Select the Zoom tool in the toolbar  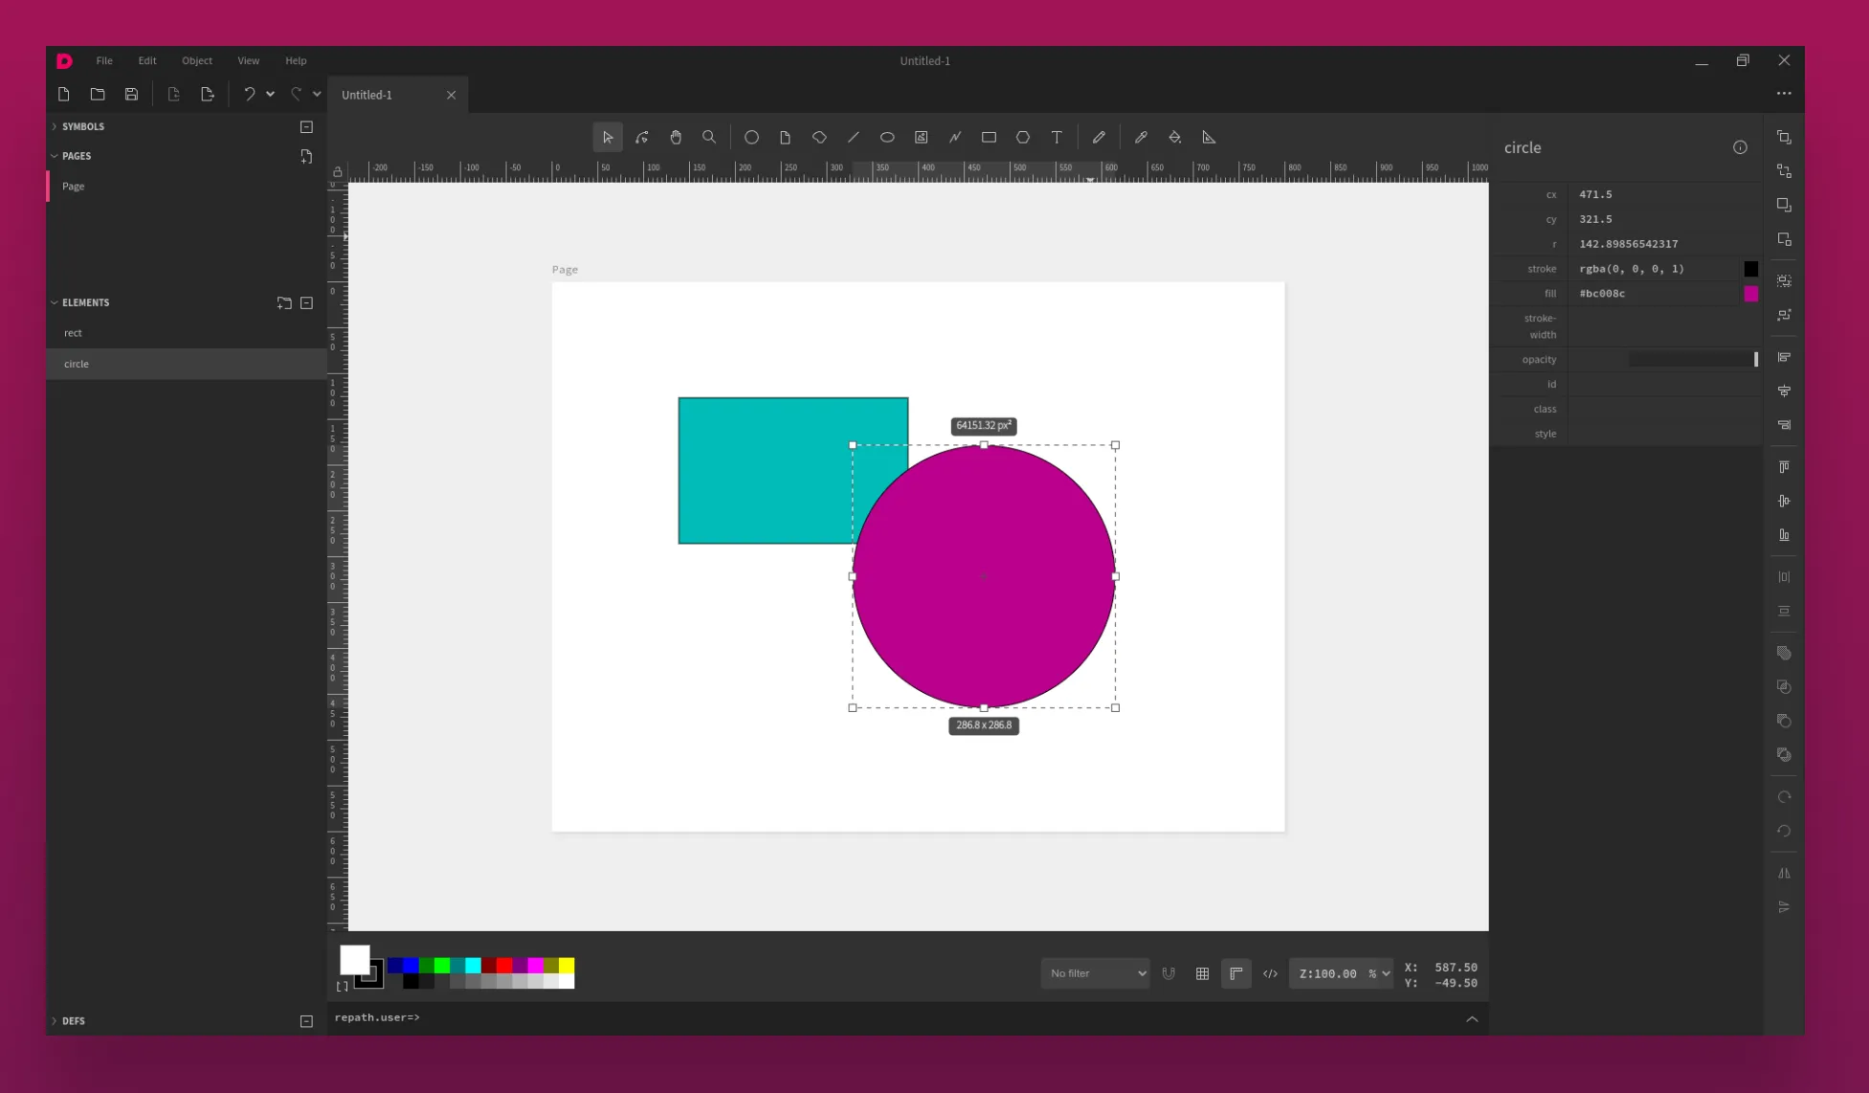click(708, 137)
